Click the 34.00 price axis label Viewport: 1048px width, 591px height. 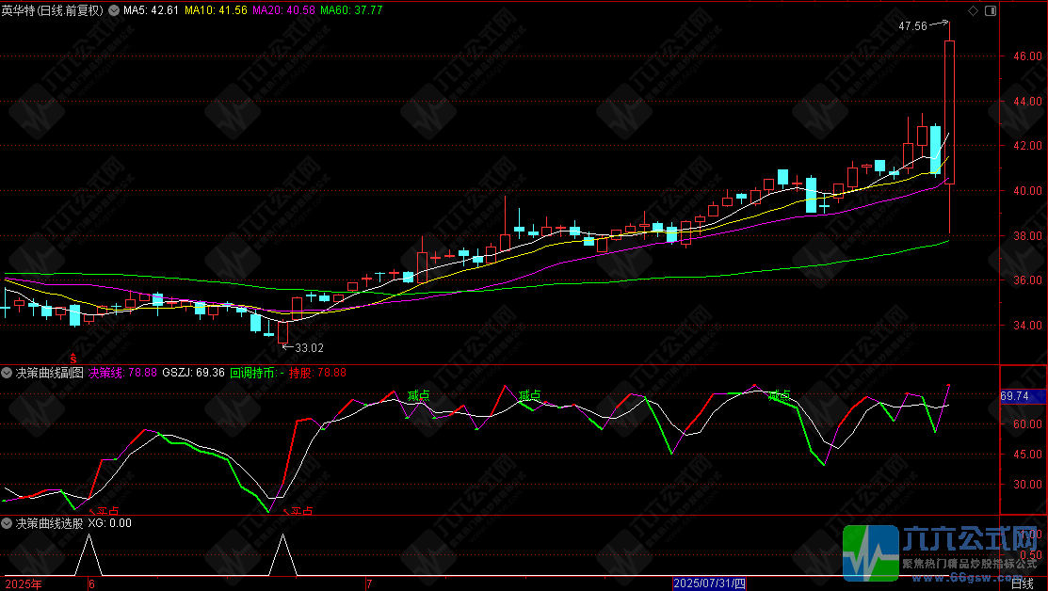pos(1027,326)
